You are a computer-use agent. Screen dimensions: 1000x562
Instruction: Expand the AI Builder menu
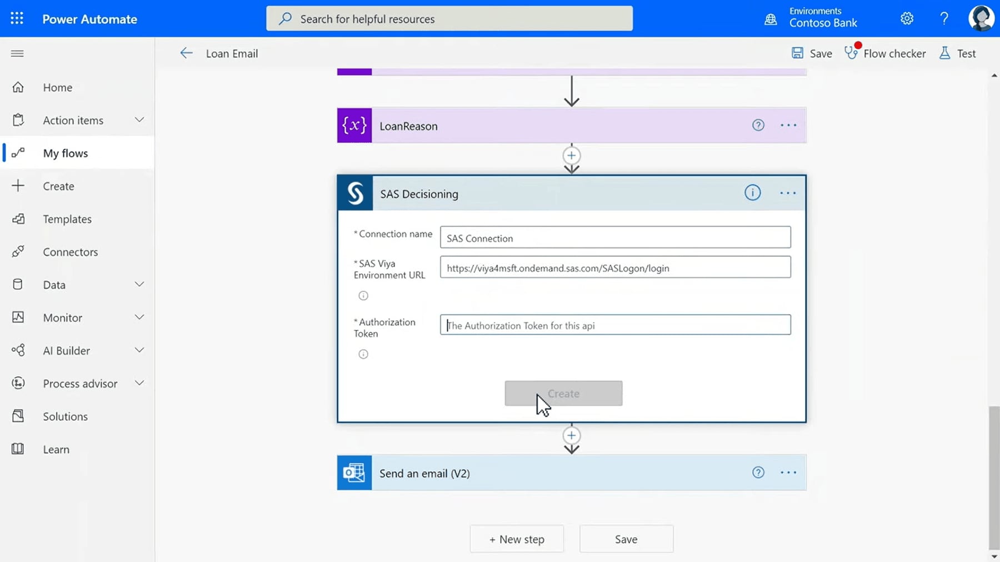139,350
